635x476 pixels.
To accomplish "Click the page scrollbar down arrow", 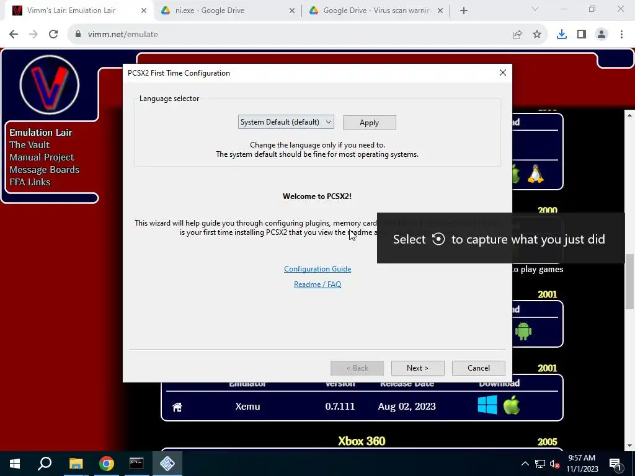I will coord(630,446).
